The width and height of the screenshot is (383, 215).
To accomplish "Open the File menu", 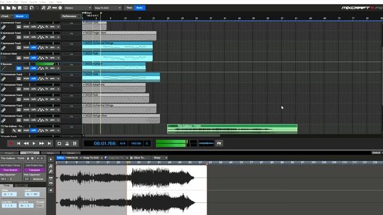I will [2, 2].
